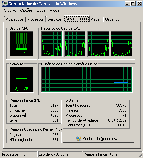The height and width of the screenshot is (158, 143).
Task: Select the Desempenho tab
Action: pos(76,19)
